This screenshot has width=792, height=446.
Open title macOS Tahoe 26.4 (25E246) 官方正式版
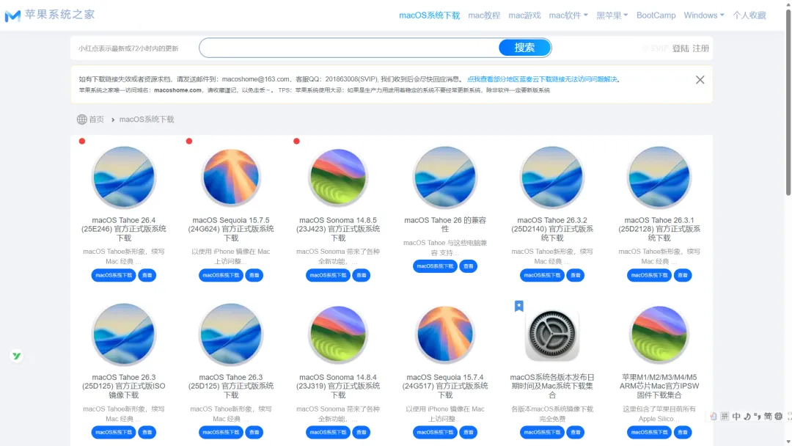point(124,229)
